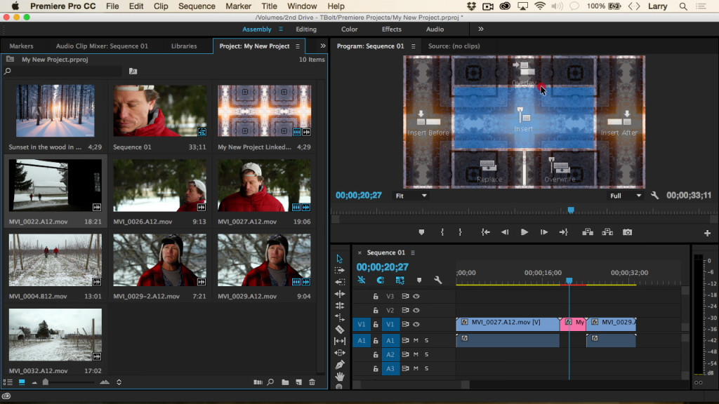Mute track A3

click(x=416, y=368)
